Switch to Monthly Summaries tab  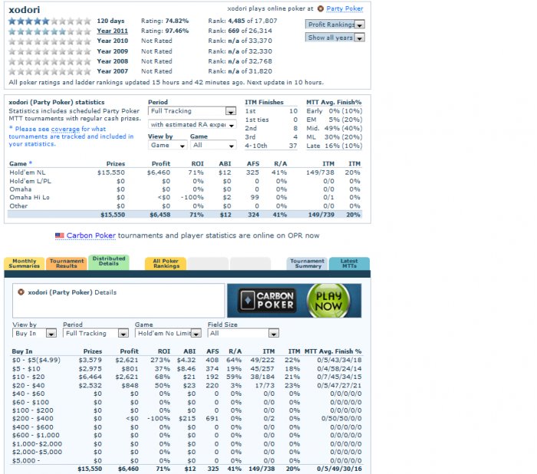click(x=25, y=263)
